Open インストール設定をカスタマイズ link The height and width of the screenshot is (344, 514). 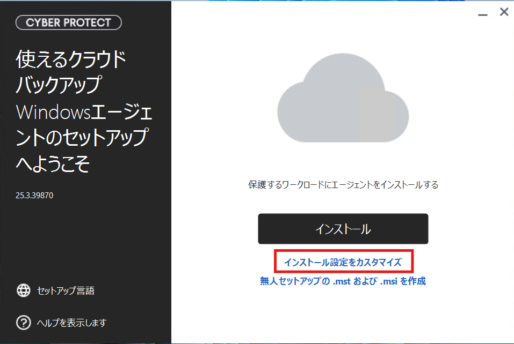click(343, 262)
